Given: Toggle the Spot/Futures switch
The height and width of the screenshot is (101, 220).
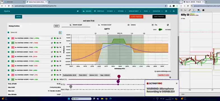Looking at the screenshot, I should [x=160, y=29].
